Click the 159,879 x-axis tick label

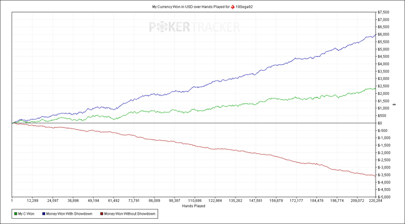click(276, 200)
